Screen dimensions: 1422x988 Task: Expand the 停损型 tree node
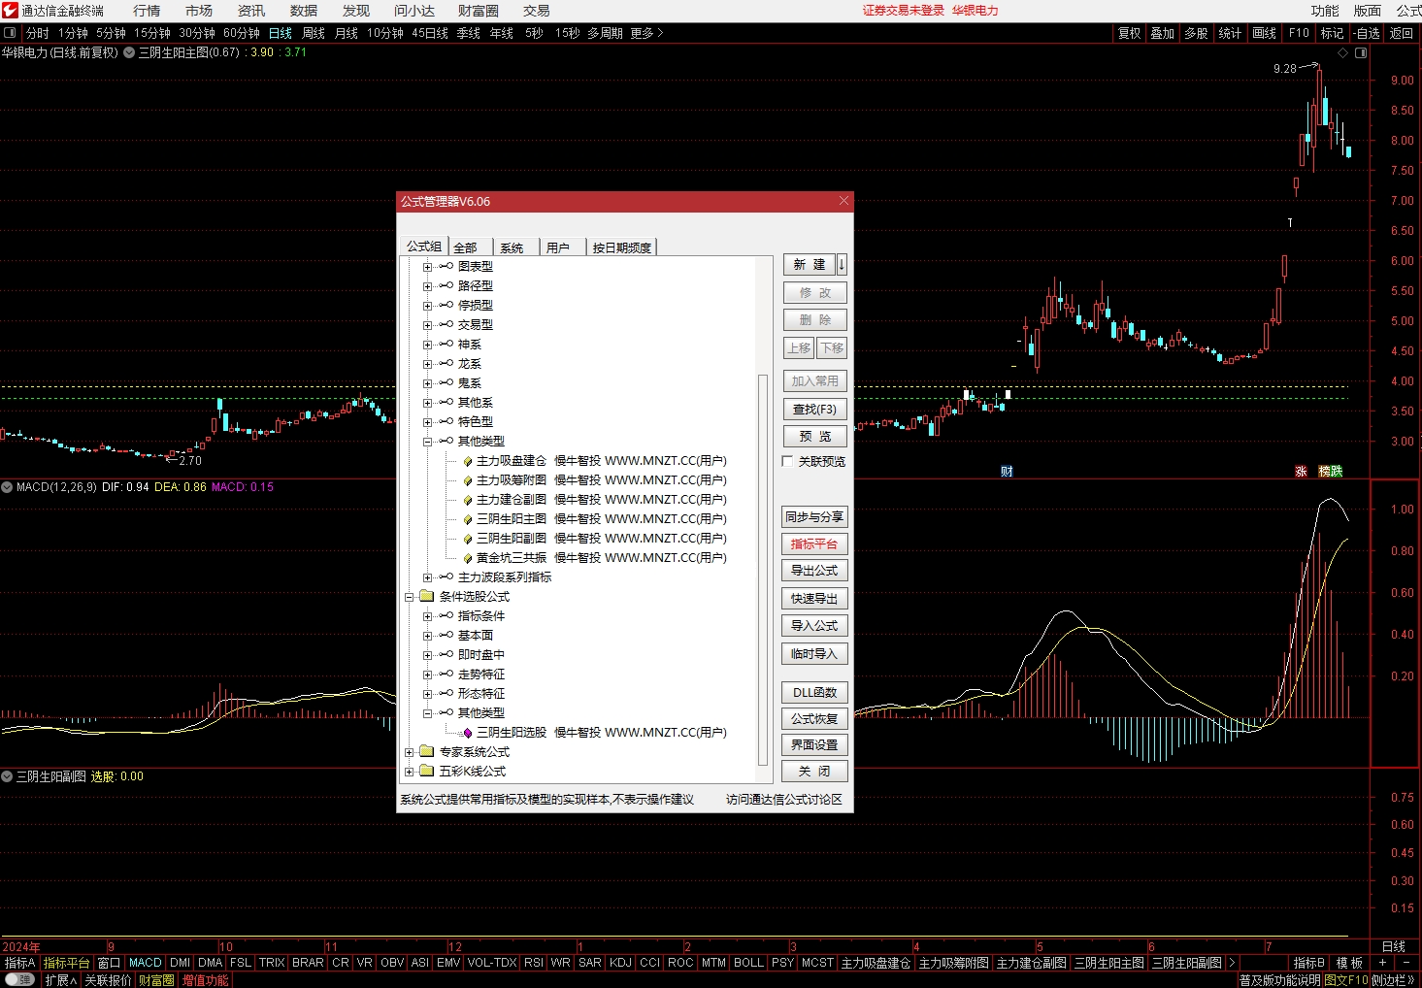tap(427, 306)
